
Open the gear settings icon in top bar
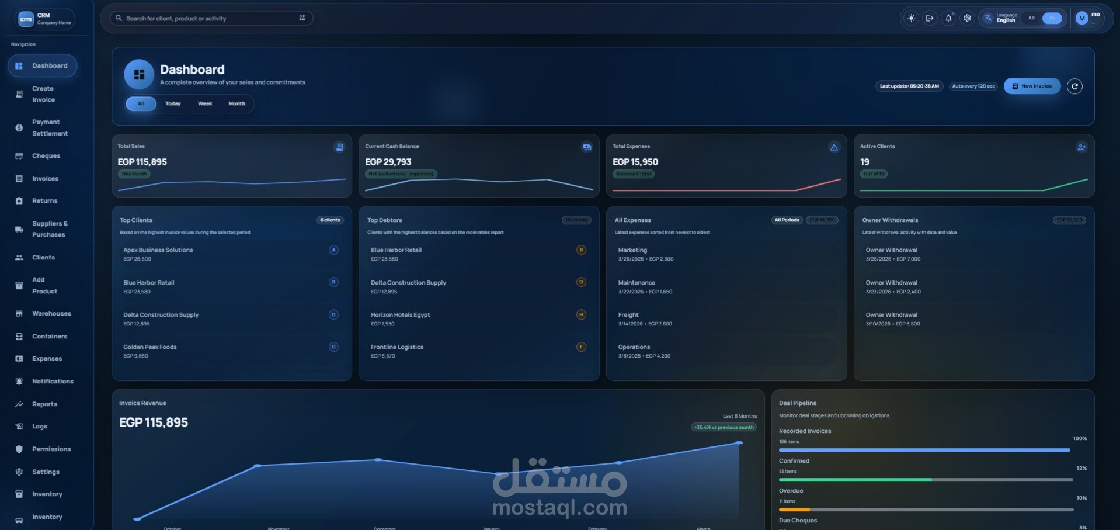click(967, 18)
